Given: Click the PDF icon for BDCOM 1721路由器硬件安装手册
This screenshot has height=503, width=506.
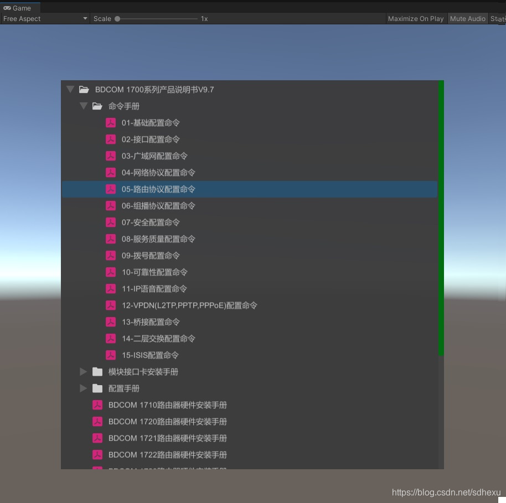Looking at the screenshot, I should (97, 438).
